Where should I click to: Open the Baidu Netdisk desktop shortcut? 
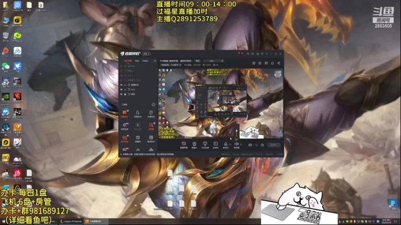click(x=18, y=52)
